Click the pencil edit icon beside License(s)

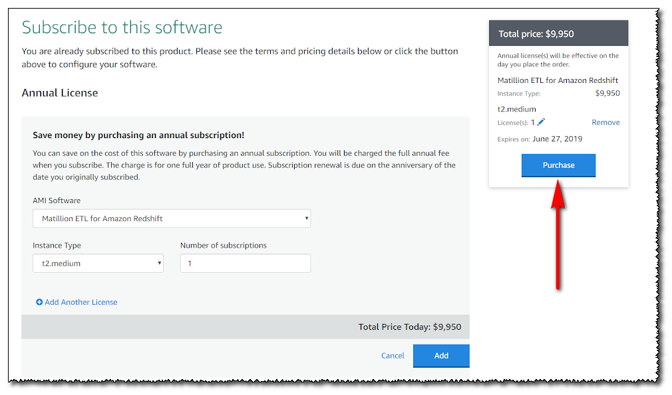(541, 122)
